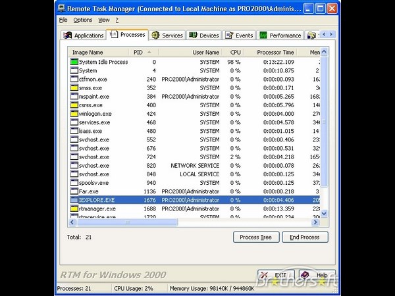
Task: Click the yellow winlogon.exe process icon
Action: point(74,114)
